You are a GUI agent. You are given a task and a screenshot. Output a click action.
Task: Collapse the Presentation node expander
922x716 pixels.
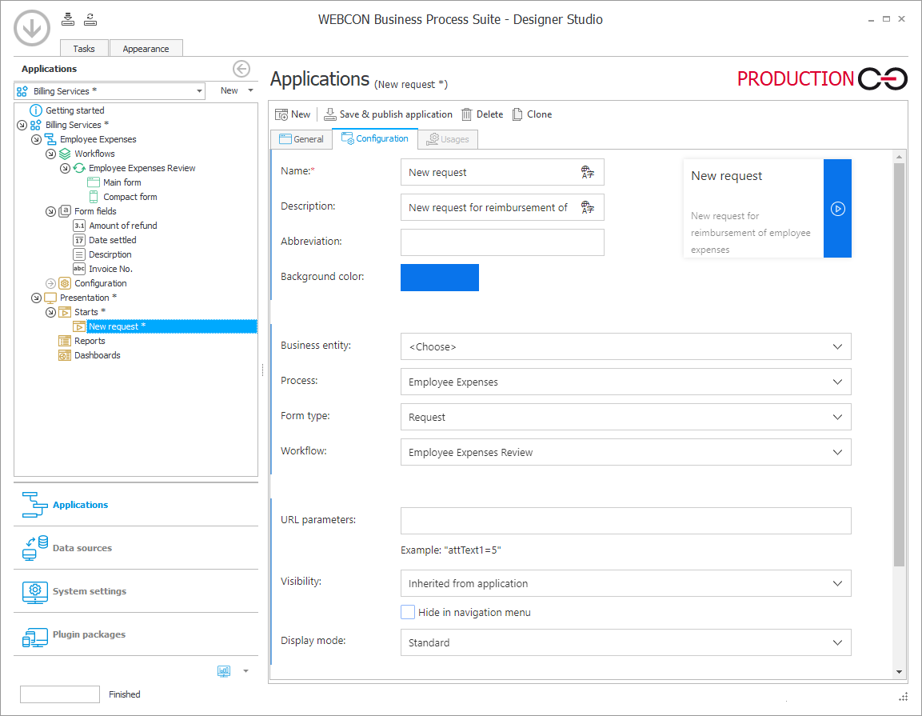click(x=37, y=298)
